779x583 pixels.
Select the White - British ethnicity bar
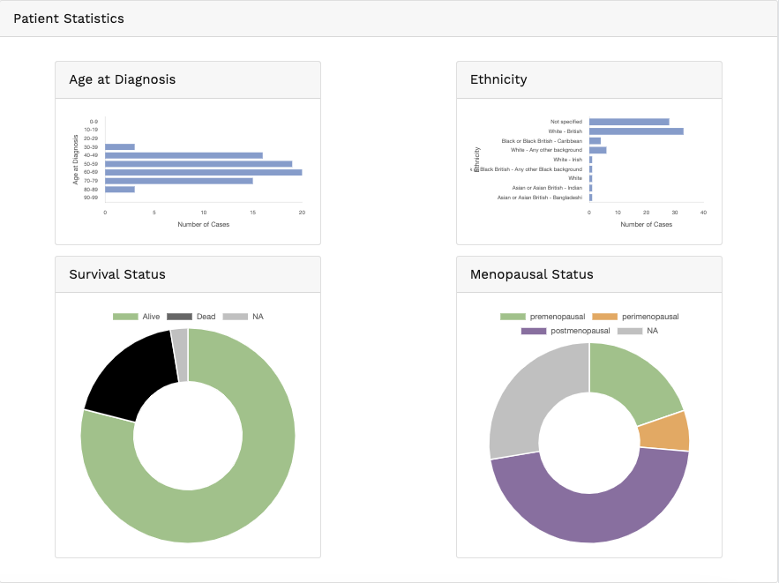636,131
